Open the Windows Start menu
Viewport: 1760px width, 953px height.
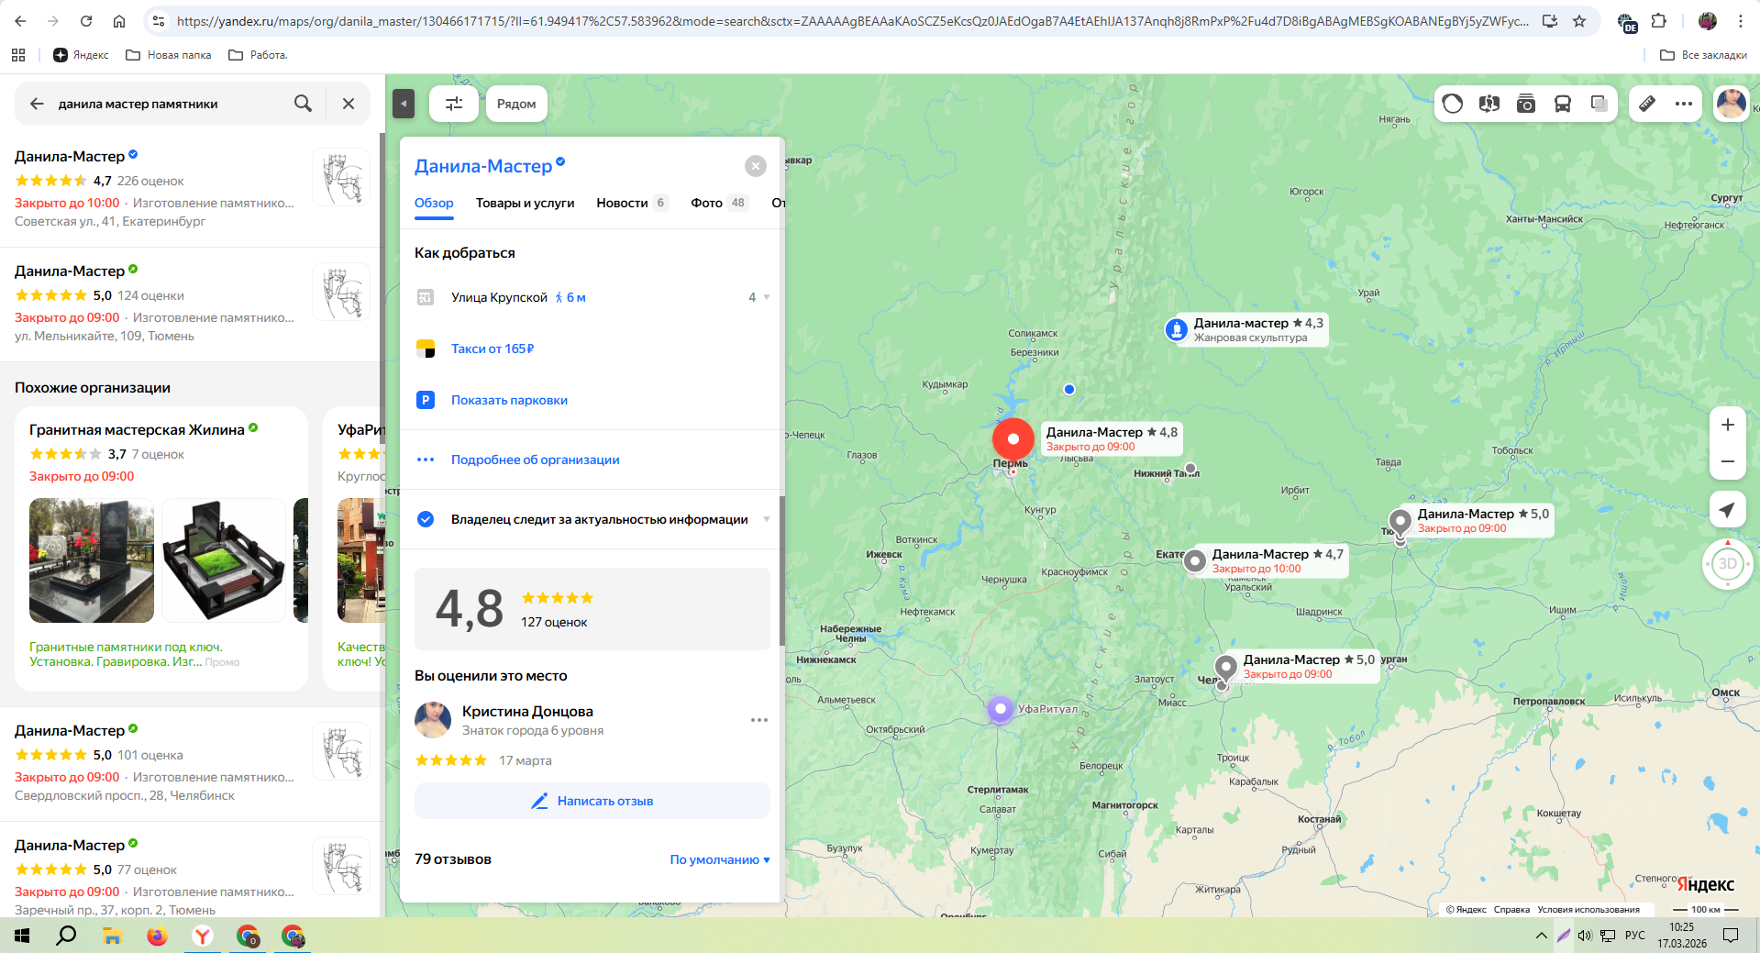(x=22, y=936)
